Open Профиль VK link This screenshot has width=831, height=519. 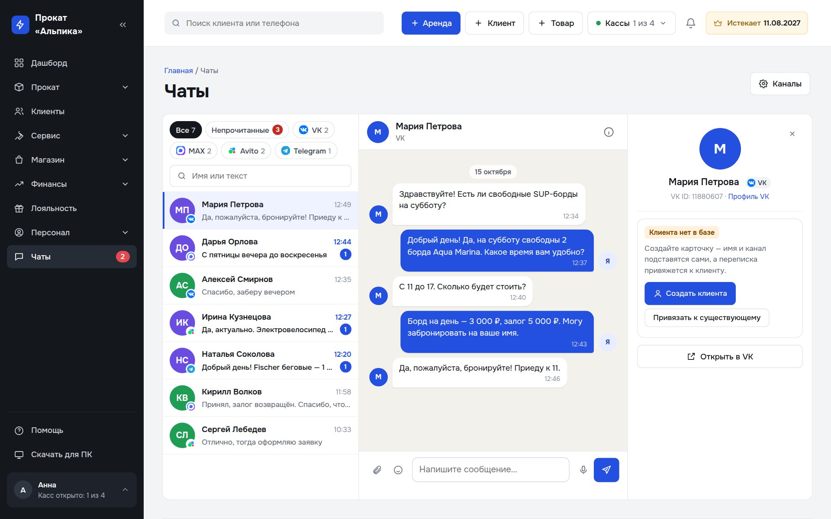click(x=748, y=197)
